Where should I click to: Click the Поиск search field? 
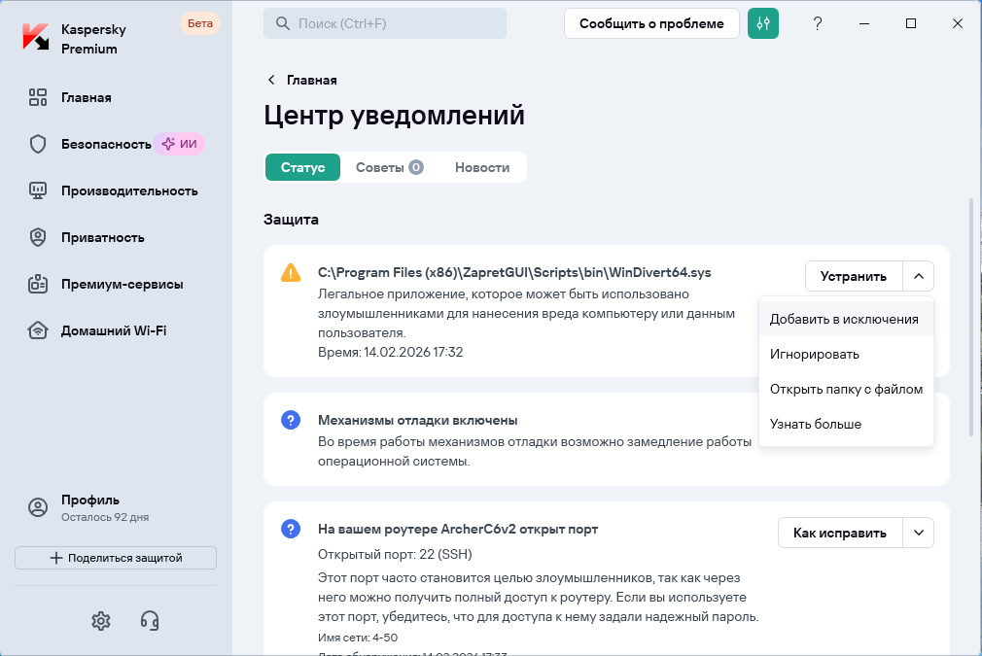coord(384,22)
